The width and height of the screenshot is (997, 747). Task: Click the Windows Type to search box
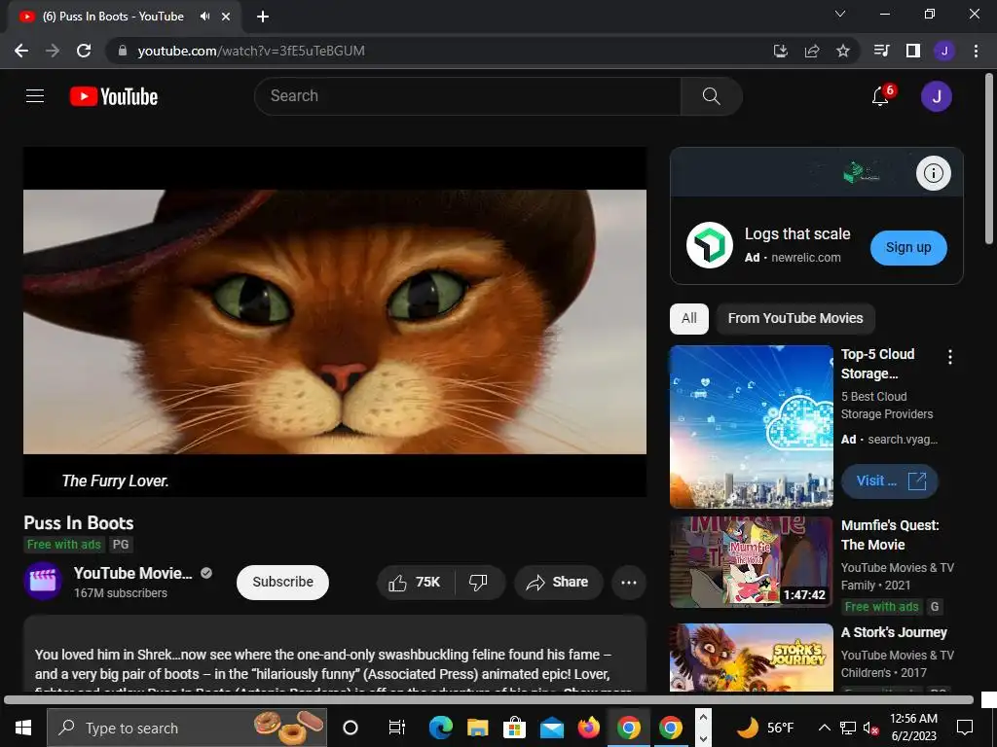pos(187,728)
